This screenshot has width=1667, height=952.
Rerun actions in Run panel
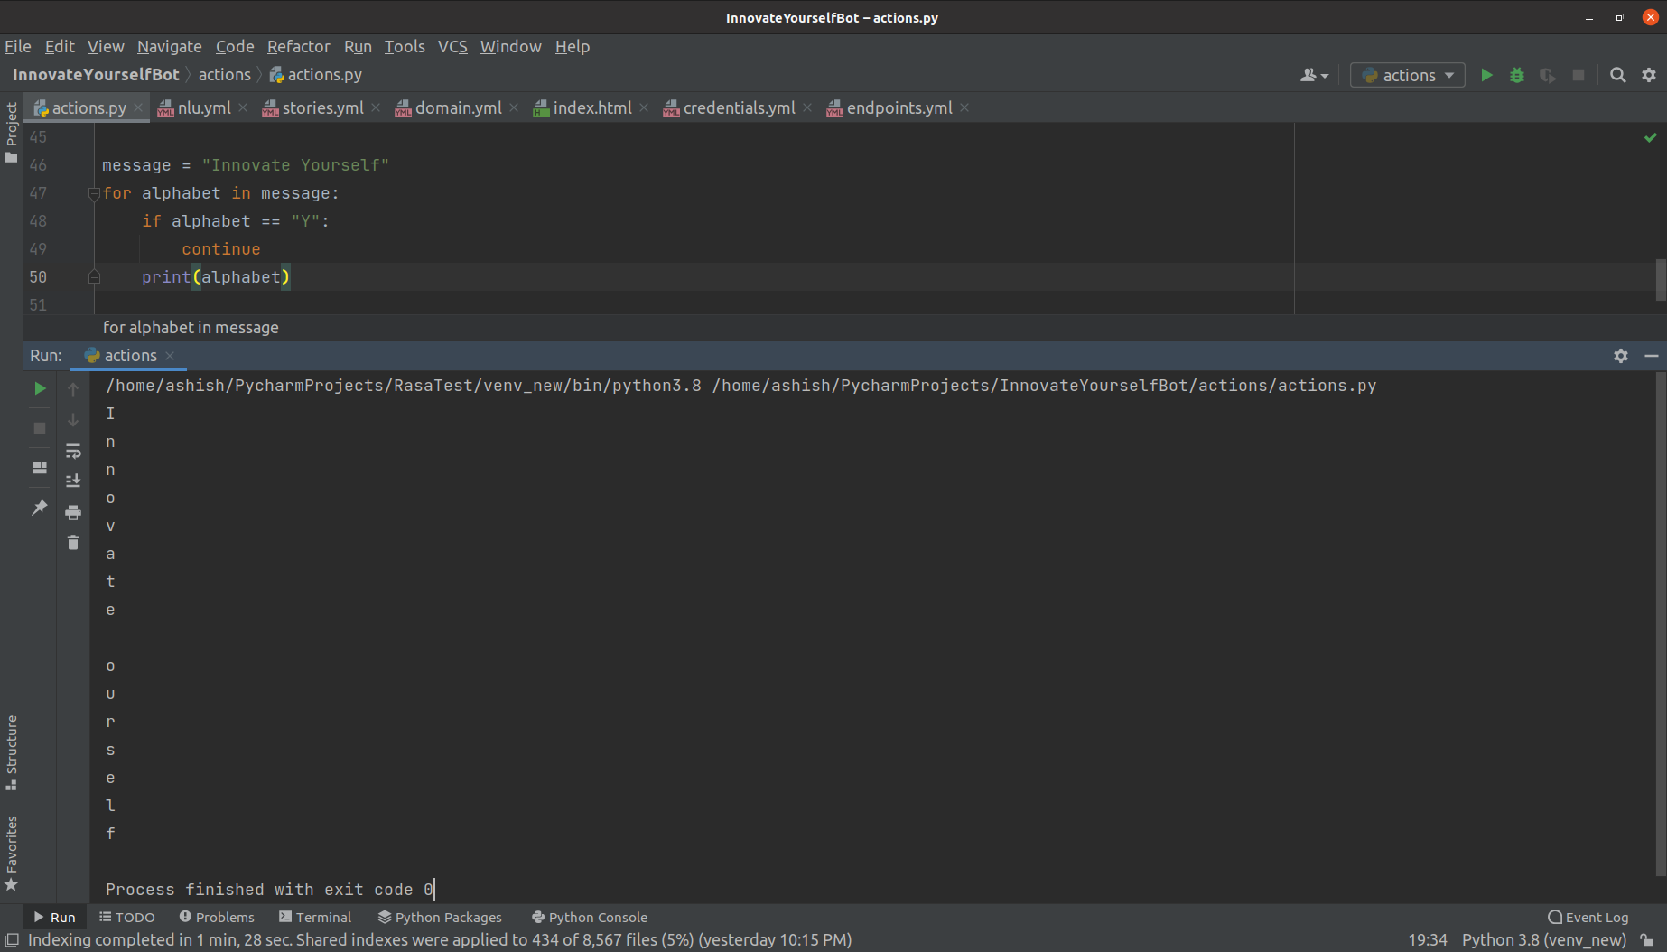[x=40, y=388]
